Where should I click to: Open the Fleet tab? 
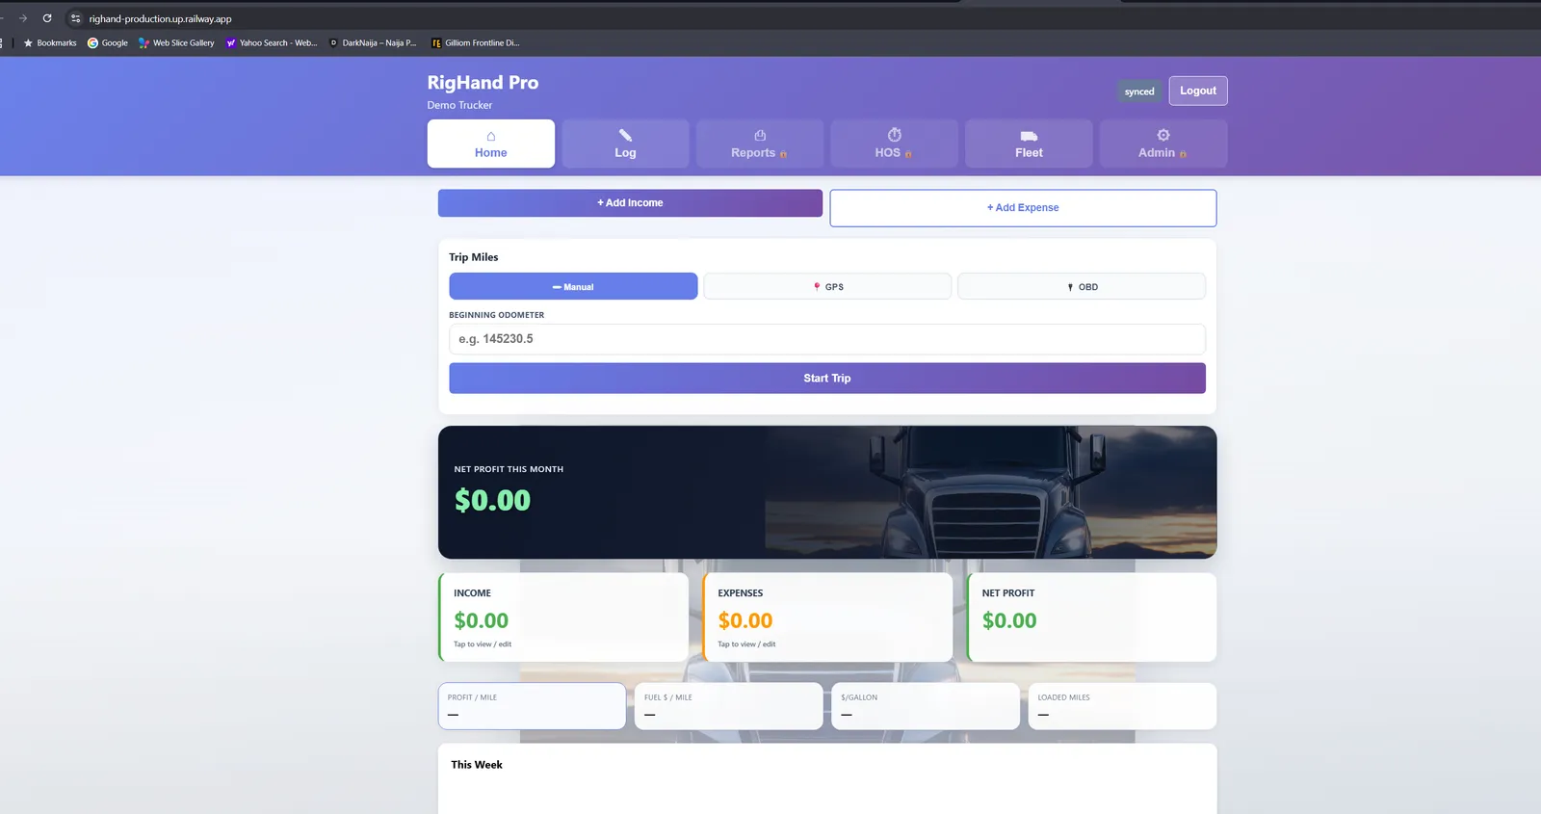[x=1029, y=144]
